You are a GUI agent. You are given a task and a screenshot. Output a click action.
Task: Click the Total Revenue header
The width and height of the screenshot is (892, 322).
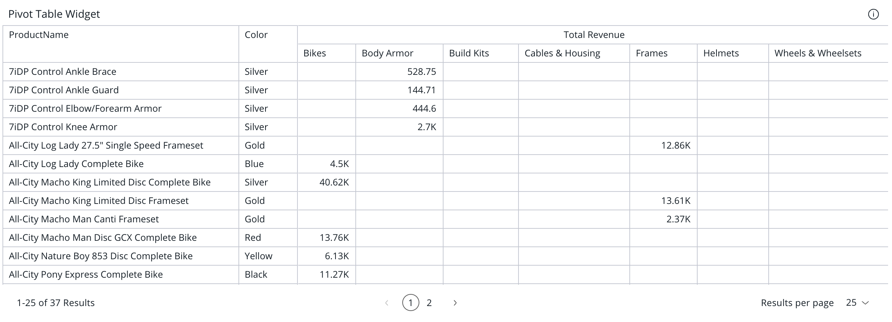coord(593,35)
